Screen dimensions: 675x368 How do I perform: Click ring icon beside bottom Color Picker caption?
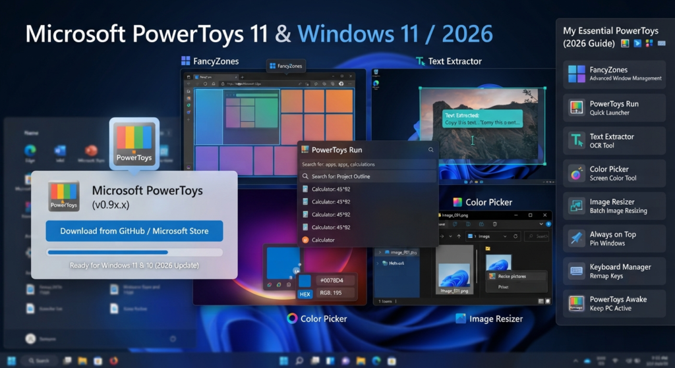click(x=292, y=318)
